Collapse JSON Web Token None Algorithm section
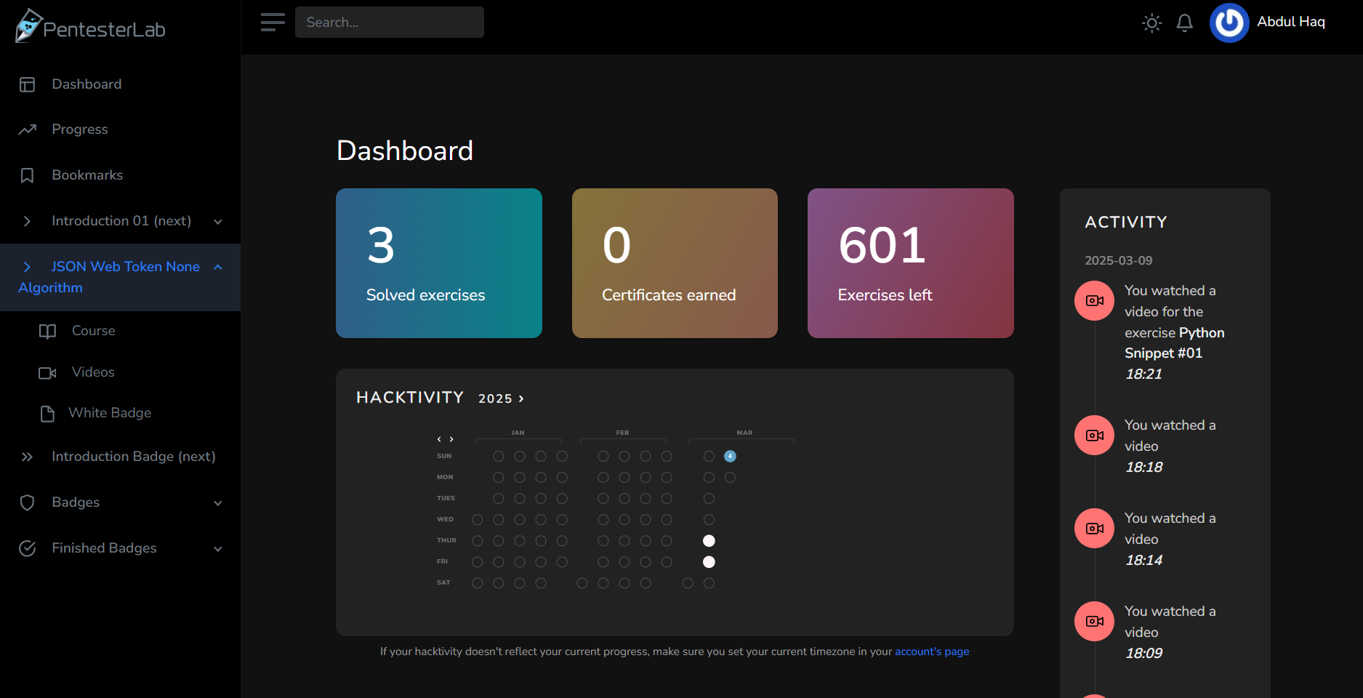1363x698 pixels. pos(218,267)
